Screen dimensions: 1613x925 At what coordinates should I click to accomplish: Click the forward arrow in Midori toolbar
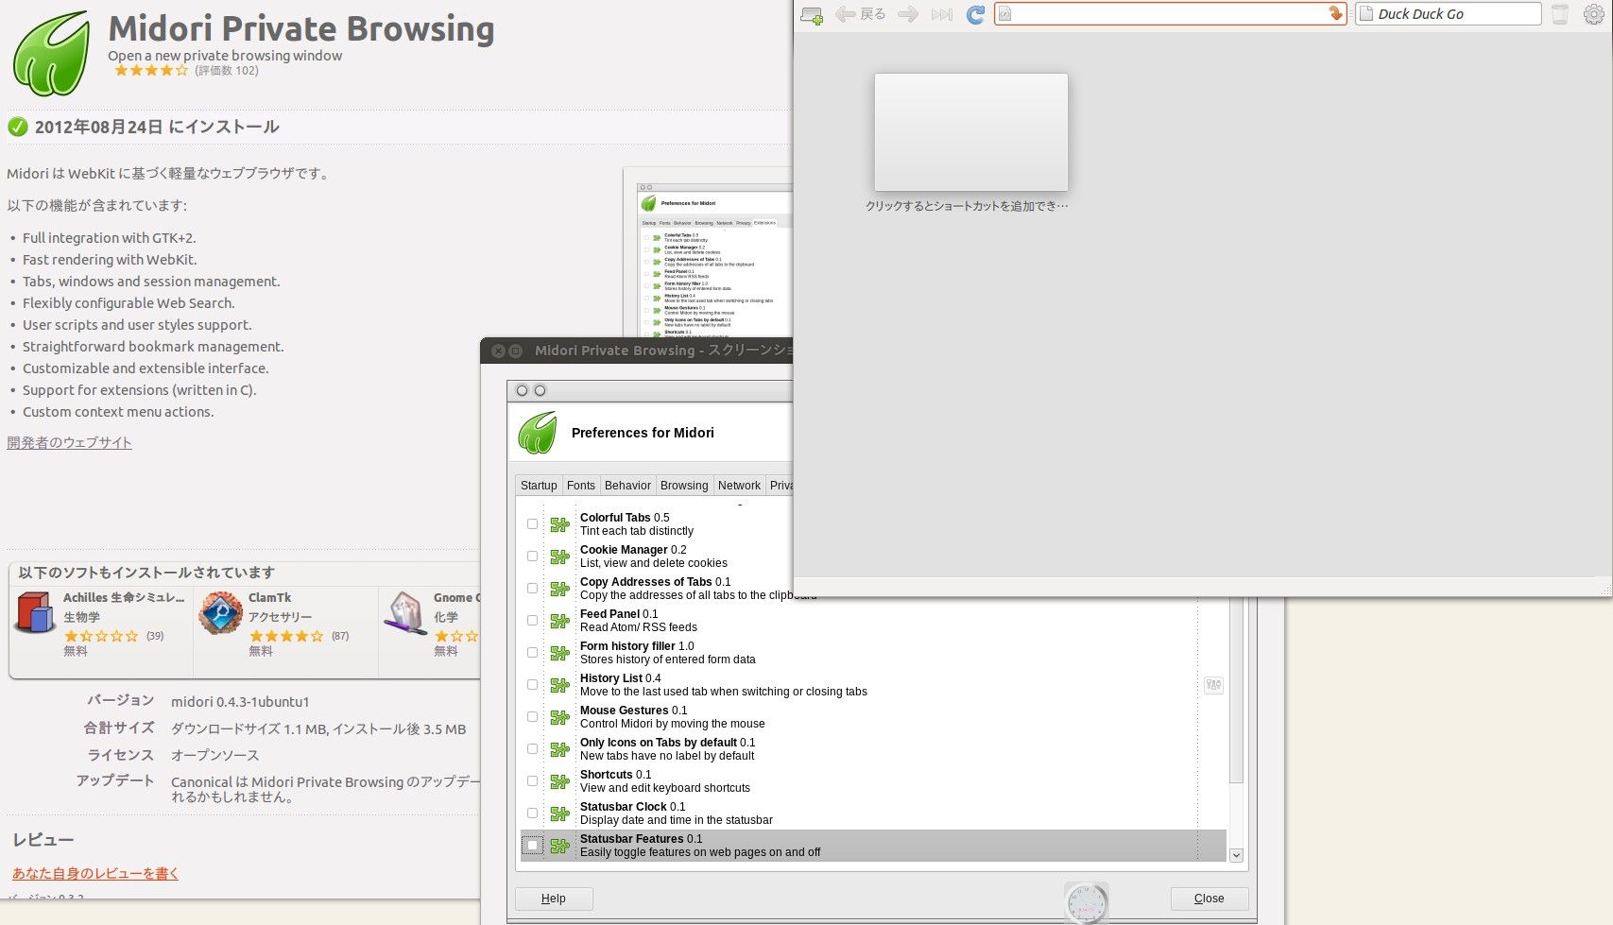coord(908,14)
